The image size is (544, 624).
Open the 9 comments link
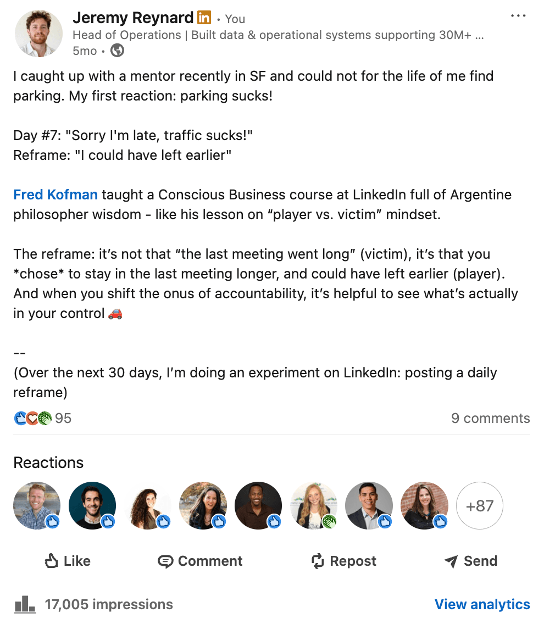point(490,418)
